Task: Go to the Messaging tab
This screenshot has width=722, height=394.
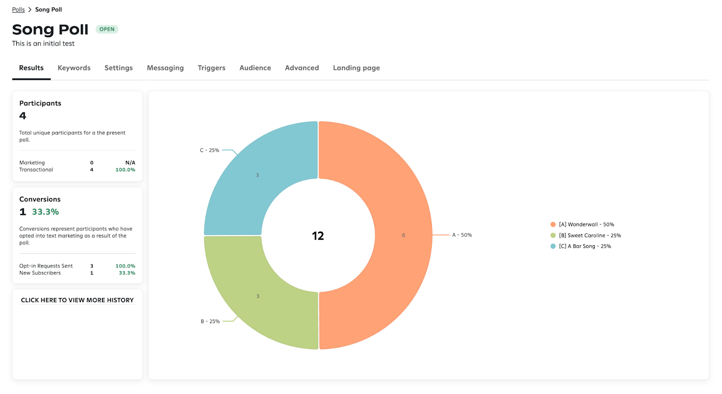Action: point(165,68)
